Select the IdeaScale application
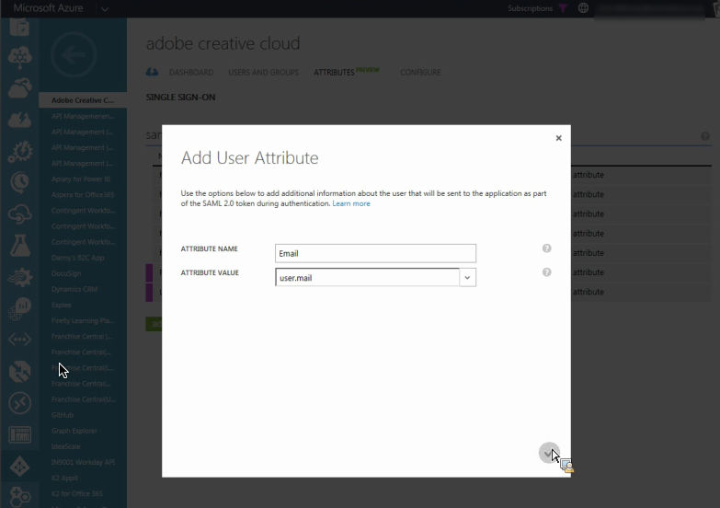 click(x=65, y=446)
